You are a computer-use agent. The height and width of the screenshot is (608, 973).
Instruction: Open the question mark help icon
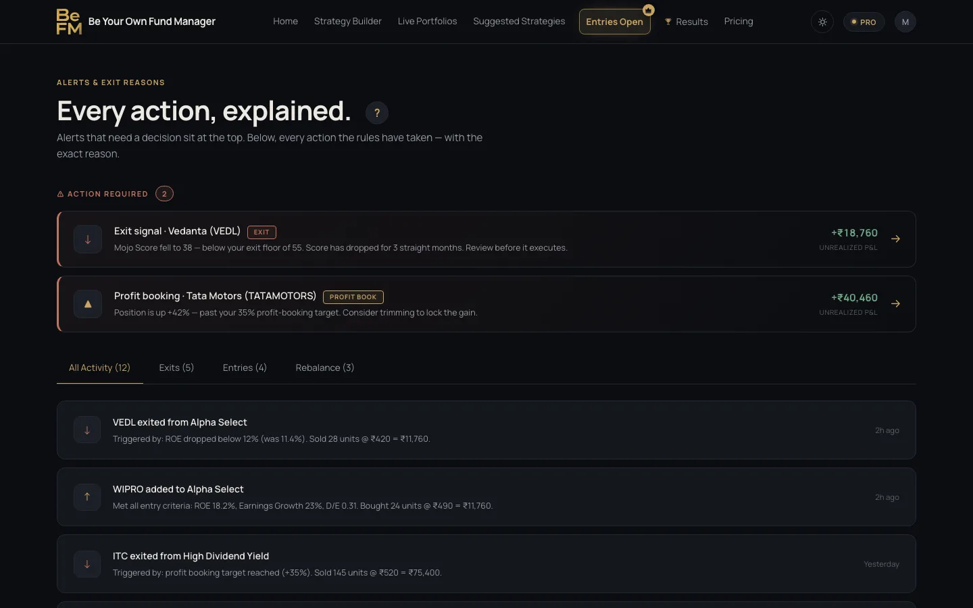point(377,113)
